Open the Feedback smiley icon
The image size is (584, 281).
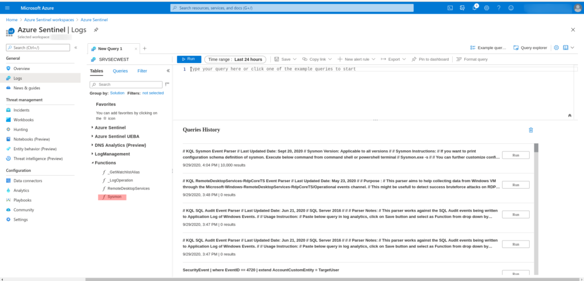pyautogui.click(x=511, y=8)
